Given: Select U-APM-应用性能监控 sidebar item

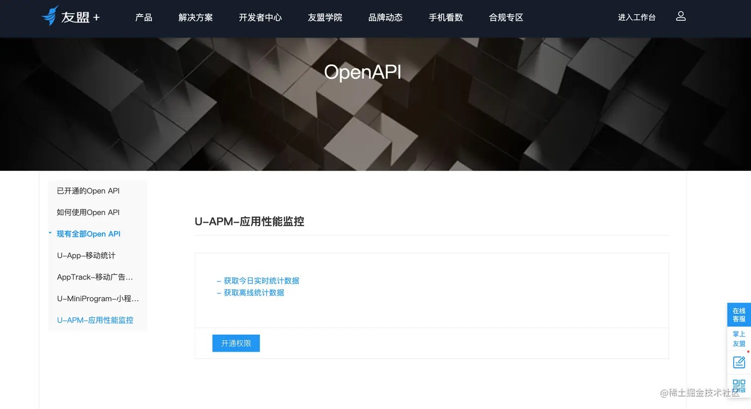Looking at the screenshot, I should click(x=95, y=320).
